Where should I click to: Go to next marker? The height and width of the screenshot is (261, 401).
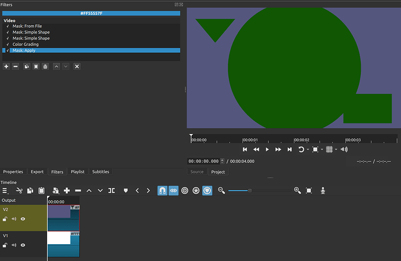tap(148, 191)
